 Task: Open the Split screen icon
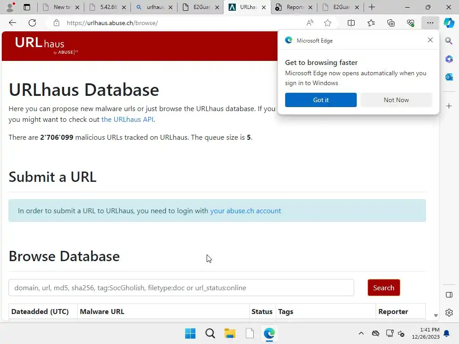(x=351, y=23)
